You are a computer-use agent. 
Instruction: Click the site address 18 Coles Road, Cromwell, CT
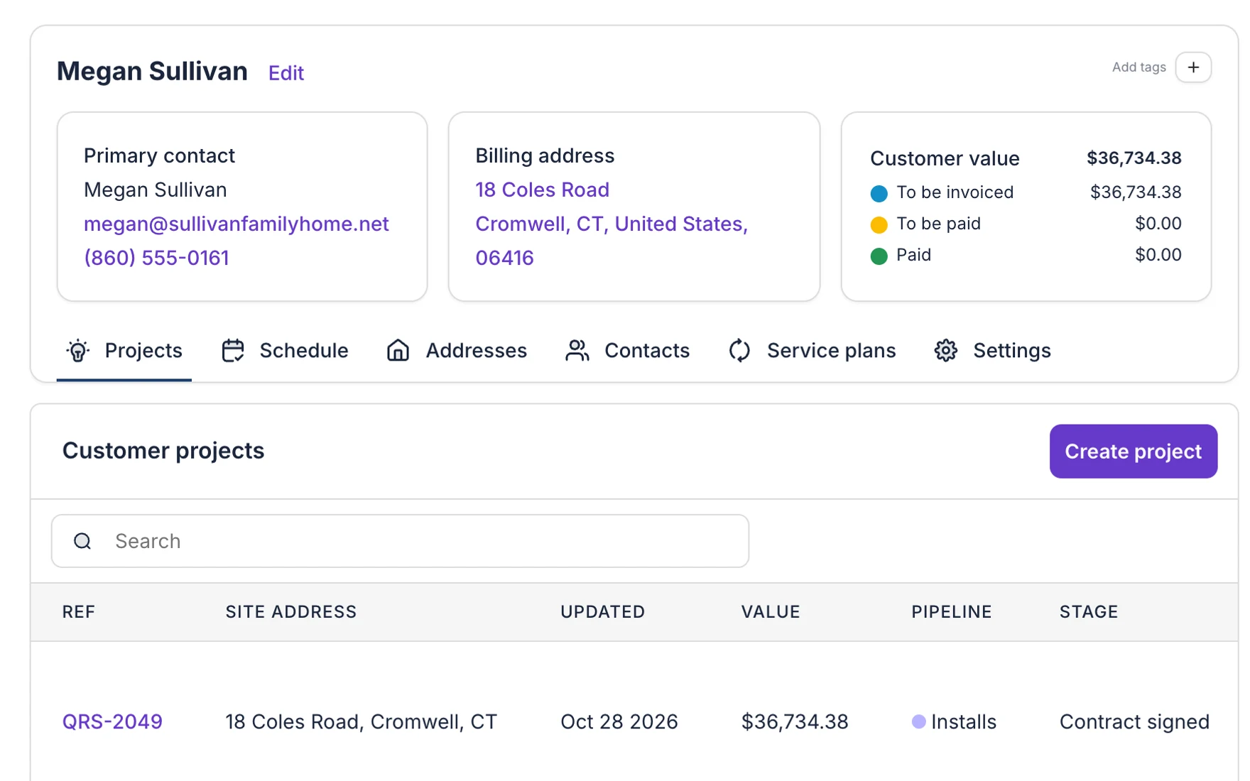(x=362, y=722)
